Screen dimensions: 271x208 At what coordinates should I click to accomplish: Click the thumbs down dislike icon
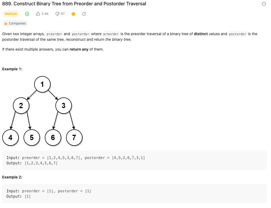click(57, 14)
